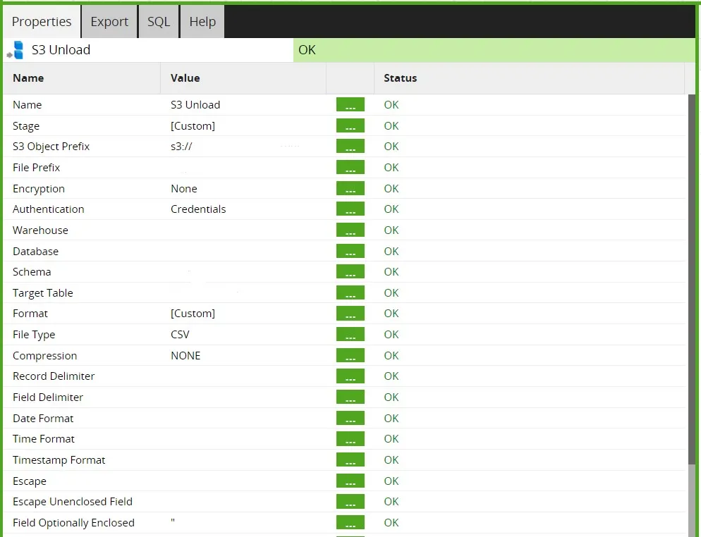Edit the Timestamp Format property

350,459
